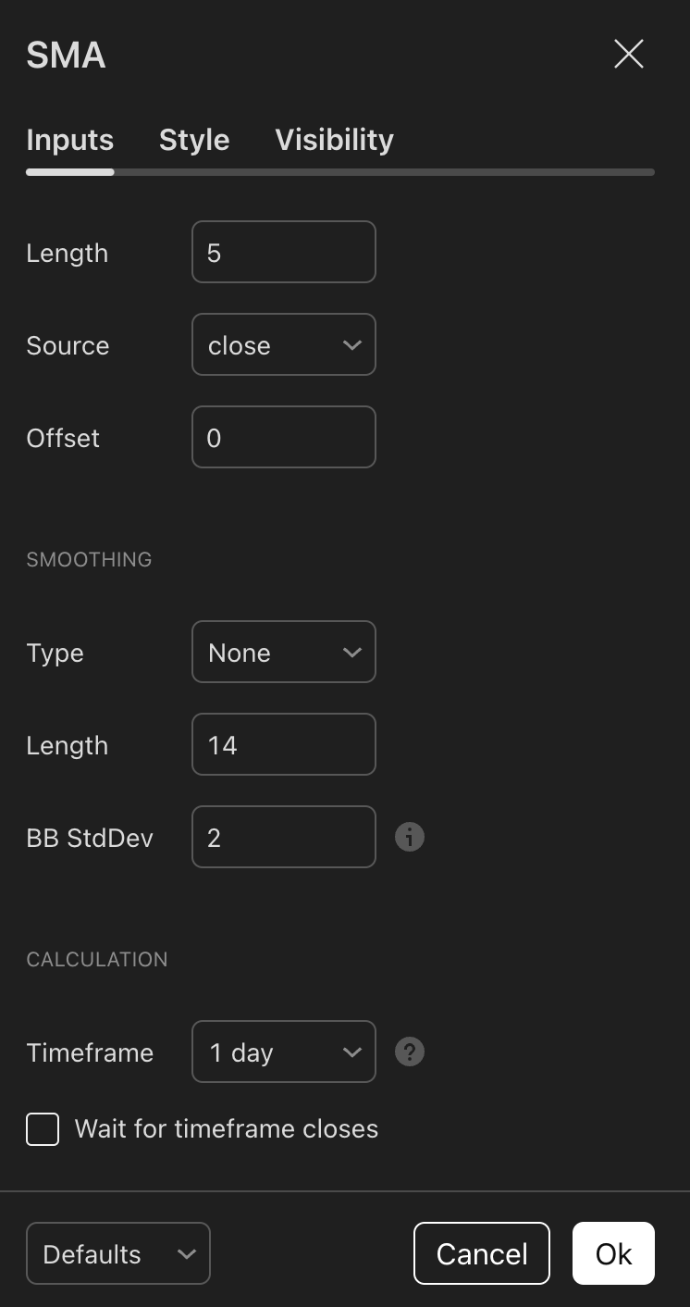Switch to the Visibility tab
Image resolution: width=690 pixels, height=1307 pixels.
(335, 140)
